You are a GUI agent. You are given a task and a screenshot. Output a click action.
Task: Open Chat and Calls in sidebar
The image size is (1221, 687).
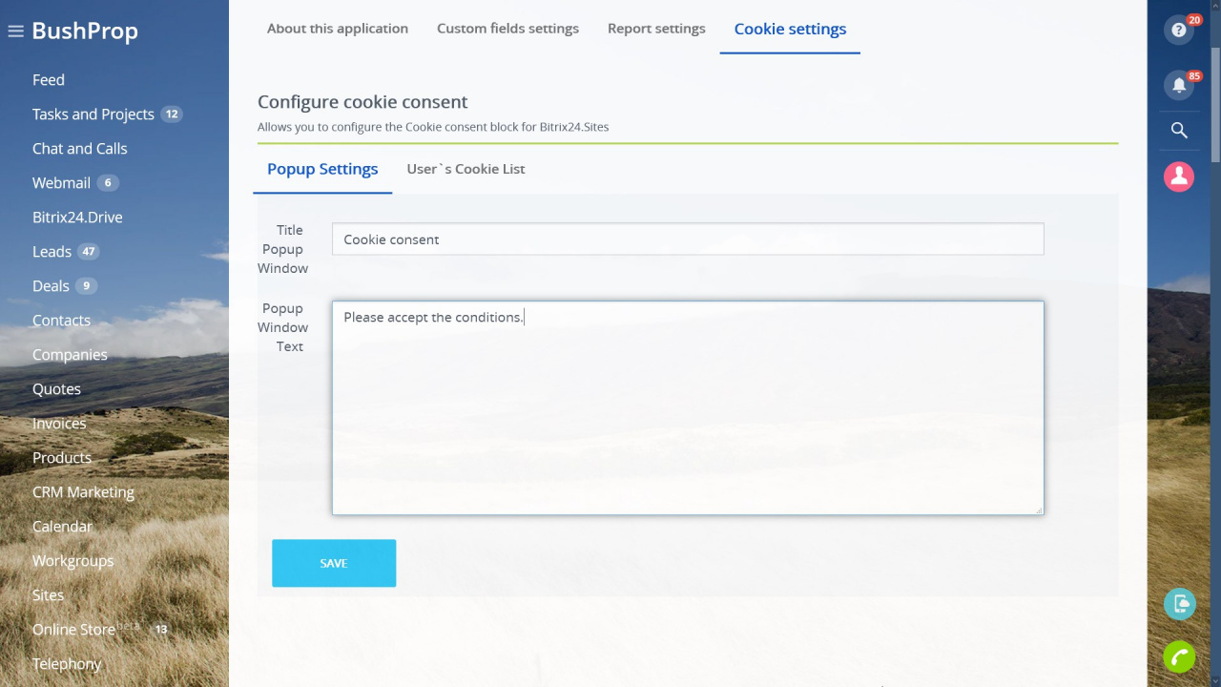(x=79, y=149)
